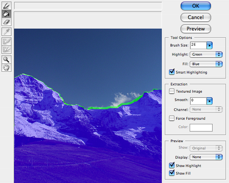The image size is (229, 183).
Task: Open the Channel dropdown
Action: tap(206, 109)
